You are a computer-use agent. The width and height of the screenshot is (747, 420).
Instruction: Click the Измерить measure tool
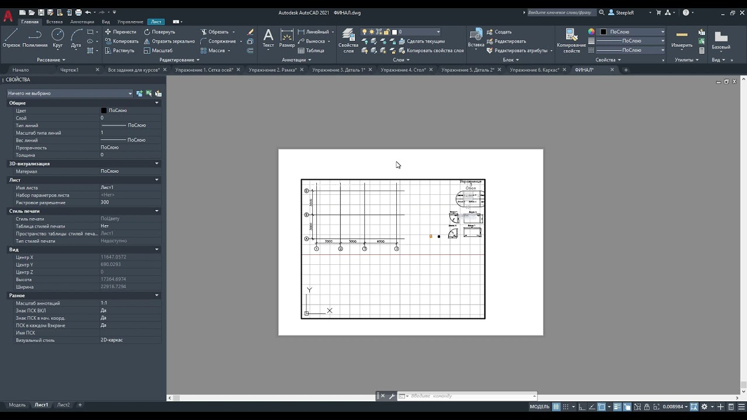point(682,38)
